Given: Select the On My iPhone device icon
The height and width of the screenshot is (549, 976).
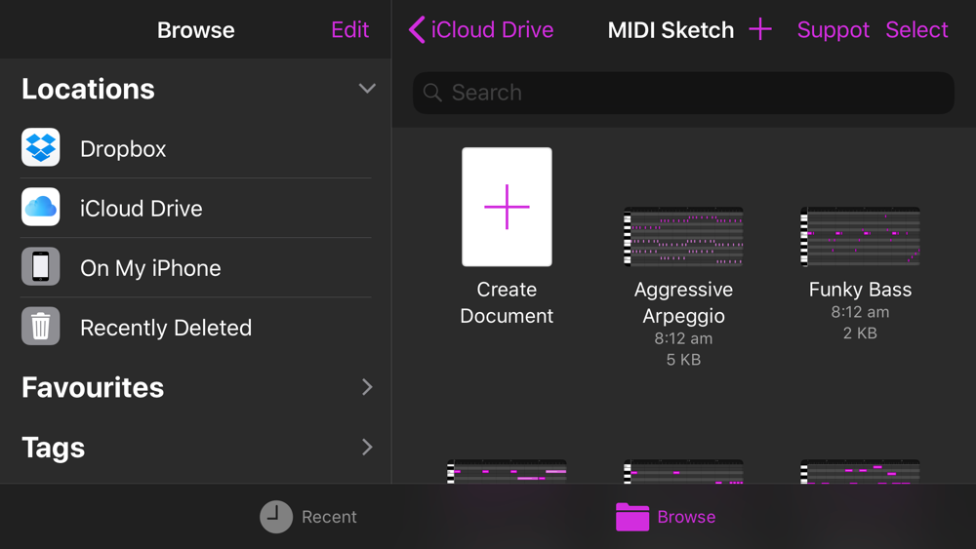Looking at the screenshot, I should [x=40, y=267].
